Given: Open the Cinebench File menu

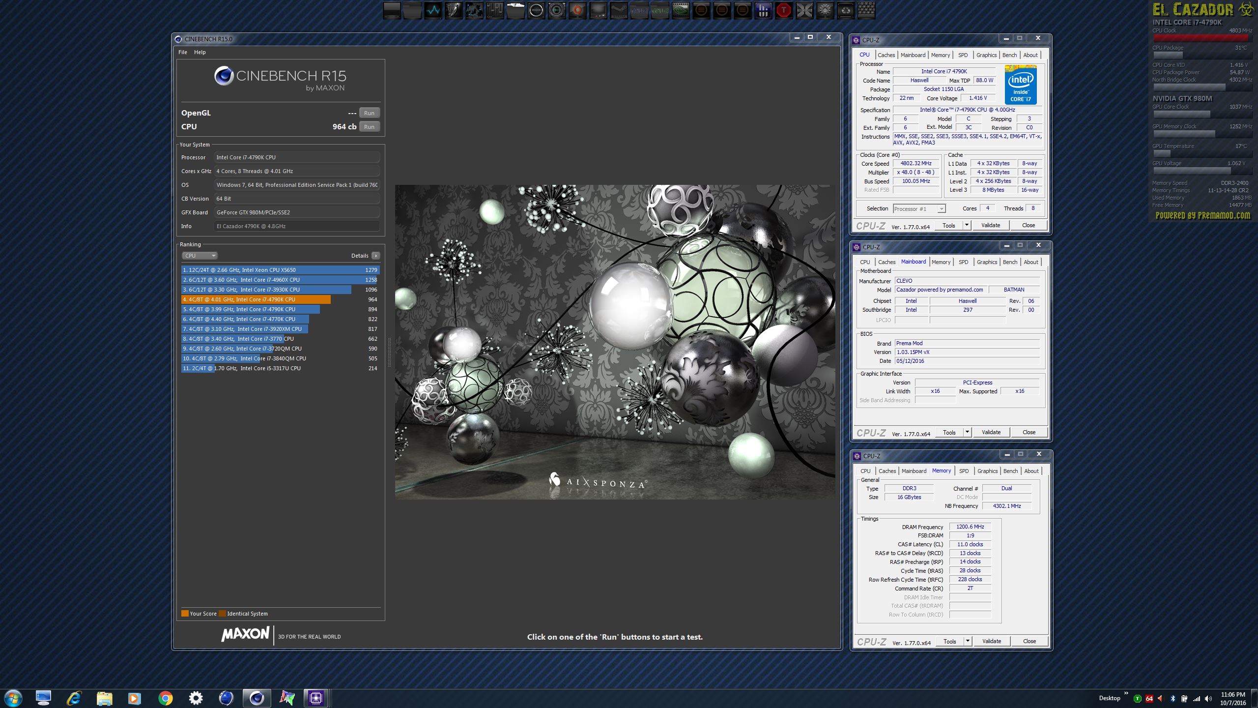Looking at the screenshot, I should 183,52.
